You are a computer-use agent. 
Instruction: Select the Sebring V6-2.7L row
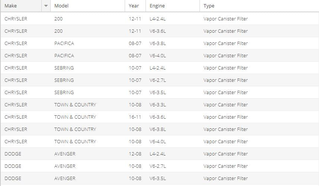[159, 80]
